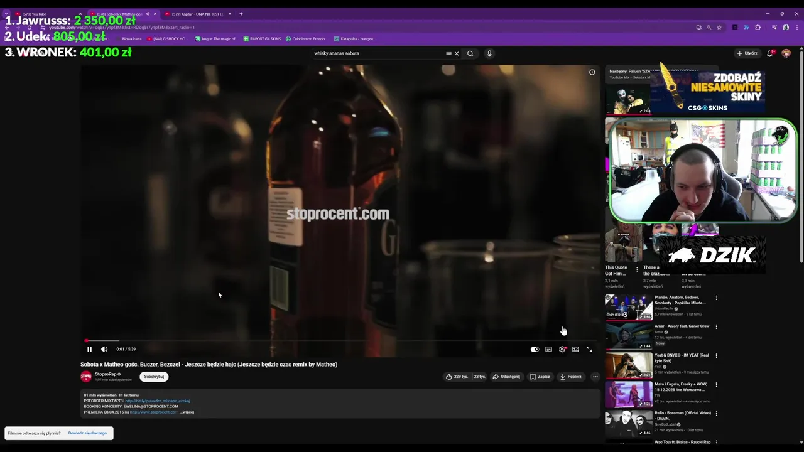Play the 'Popkiller Młode...' cypher thumbnail
804x452 pixels.
coord(628,307)
